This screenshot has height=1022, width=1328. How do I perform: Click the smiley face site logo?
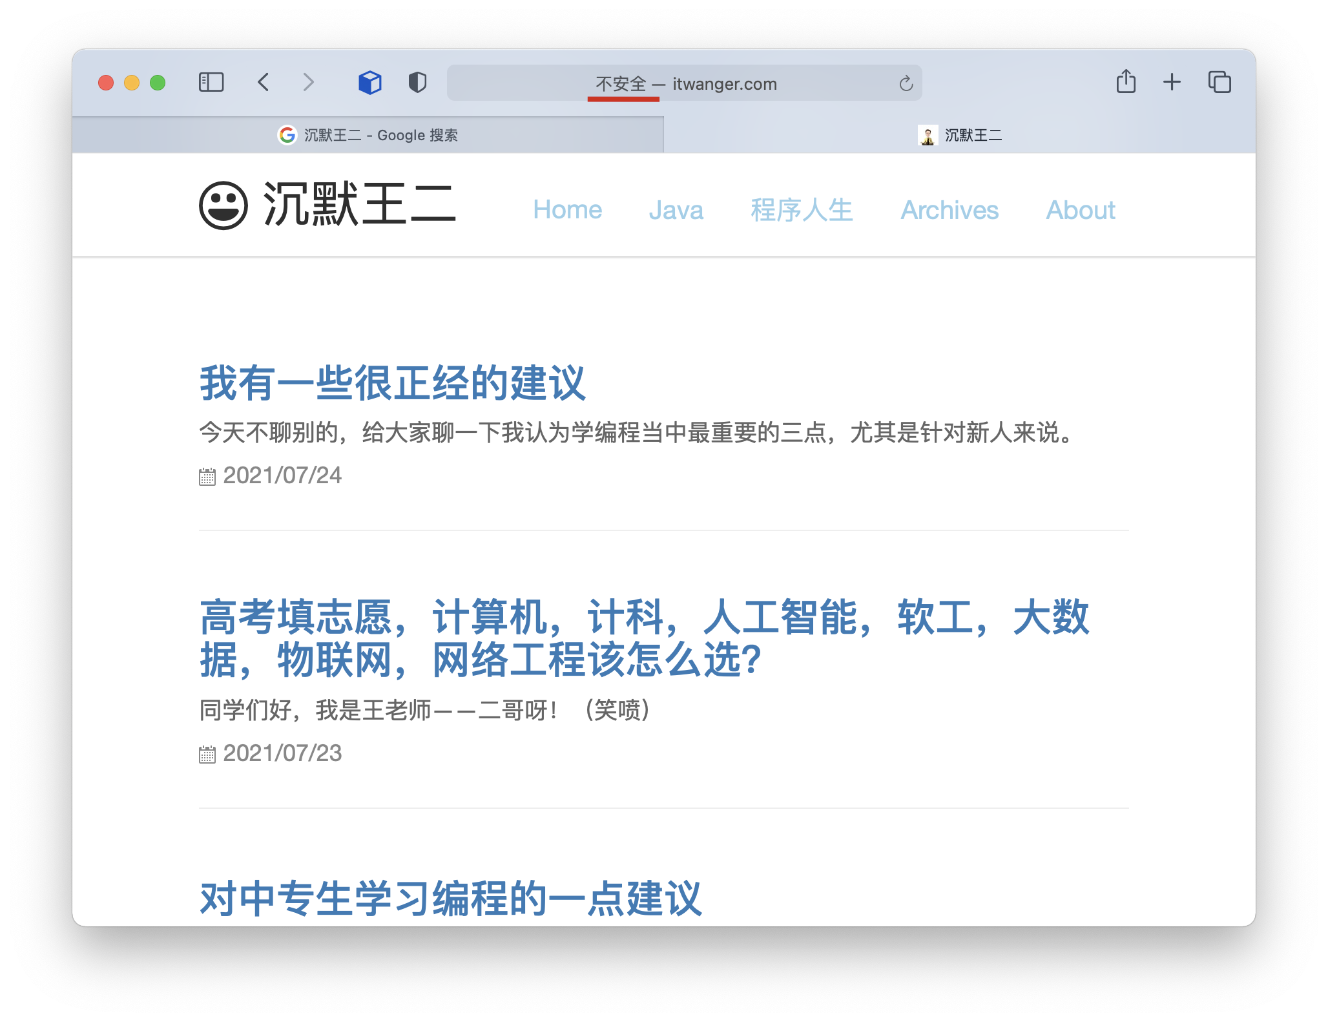[223, 205]
